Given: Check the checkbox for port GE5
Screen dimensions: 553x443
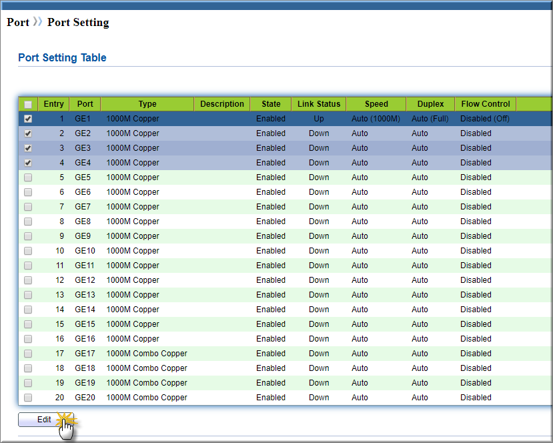Looking at the screenshot, I should [28, 177].
